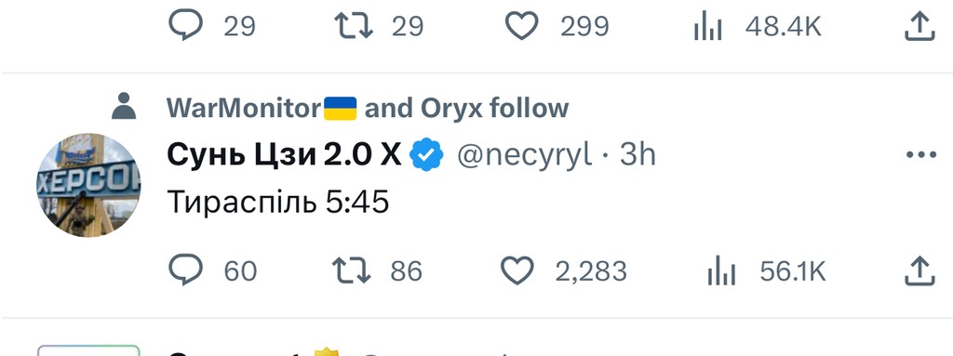Share the Сунь Цзи 2.0 X tweet
The image size is (953, 356).
click(919, 270)
